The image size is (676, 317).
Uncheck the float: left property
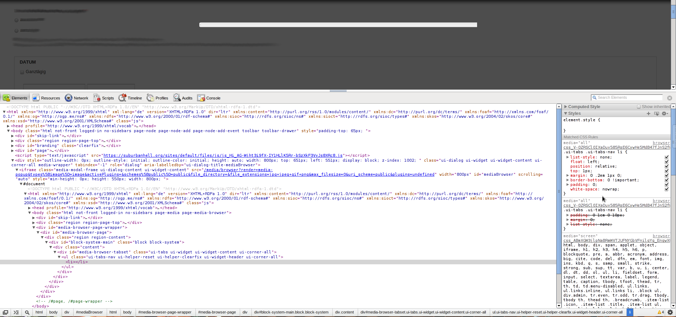pos(667,162)
